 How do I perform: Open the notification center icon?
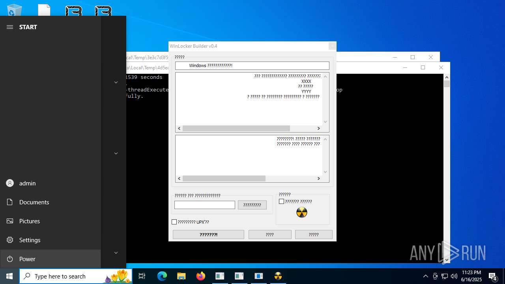tap(492, 276)
